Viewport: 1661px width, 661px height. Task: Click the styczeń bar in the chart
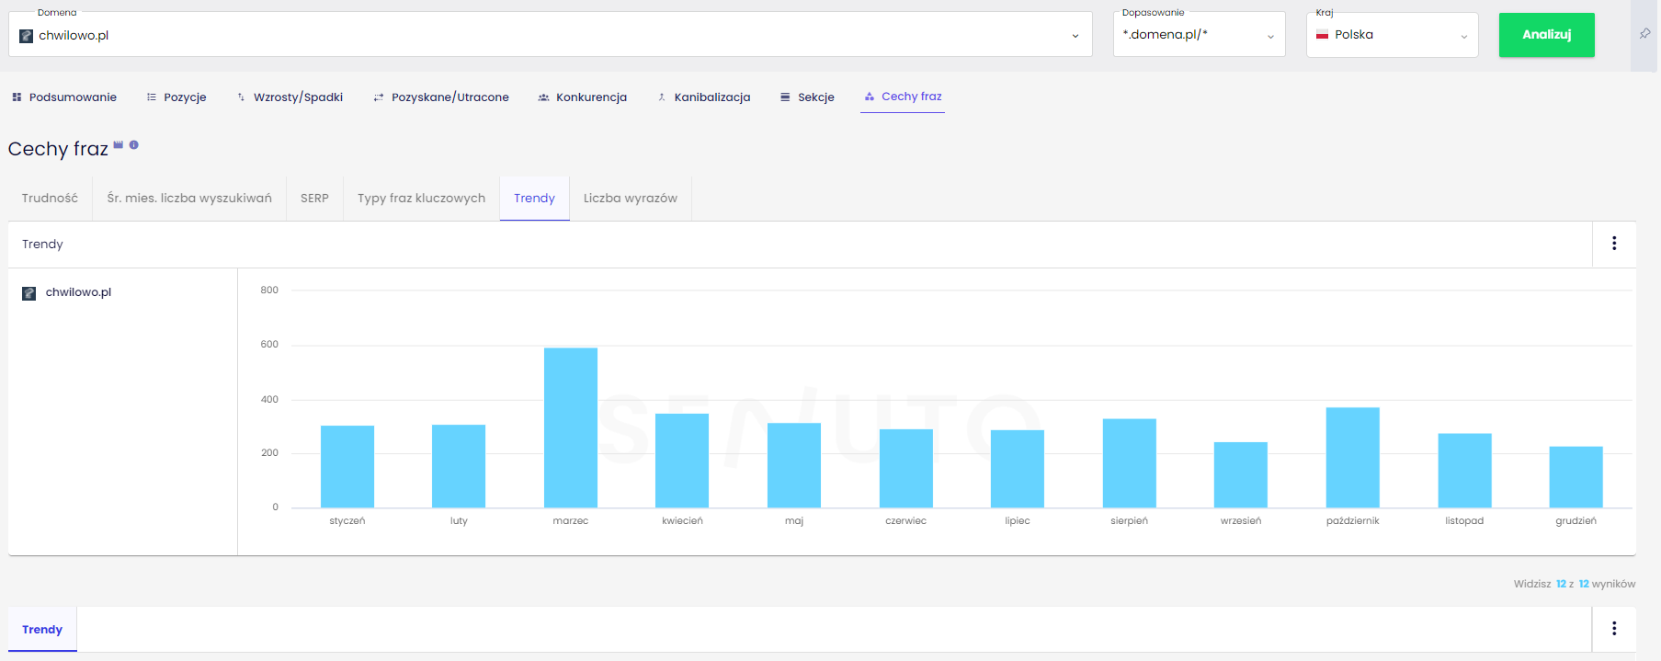pyautogui.click(x=347, y=466)
